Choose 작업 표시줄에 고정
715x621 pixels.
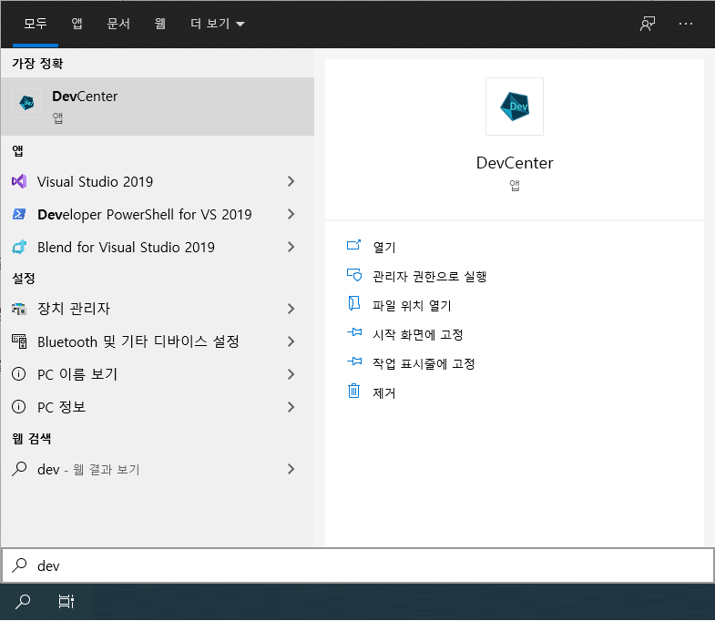click(424, 363)
